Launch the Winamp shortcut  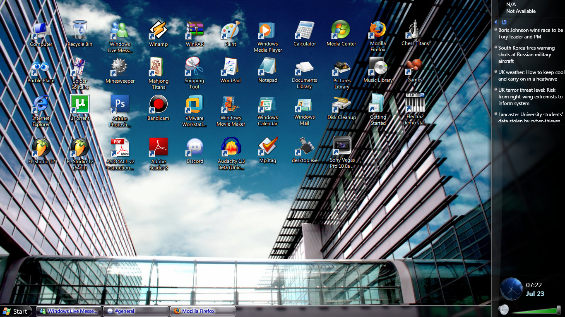pyautogui.click(x=158, y=34)
